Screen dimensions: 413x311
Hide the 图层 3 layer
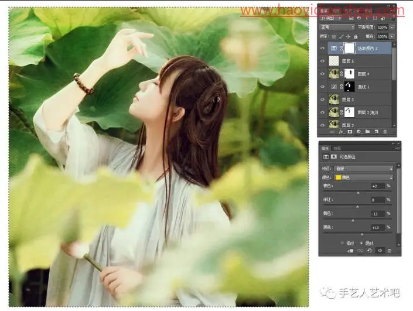tap(322, 100)
